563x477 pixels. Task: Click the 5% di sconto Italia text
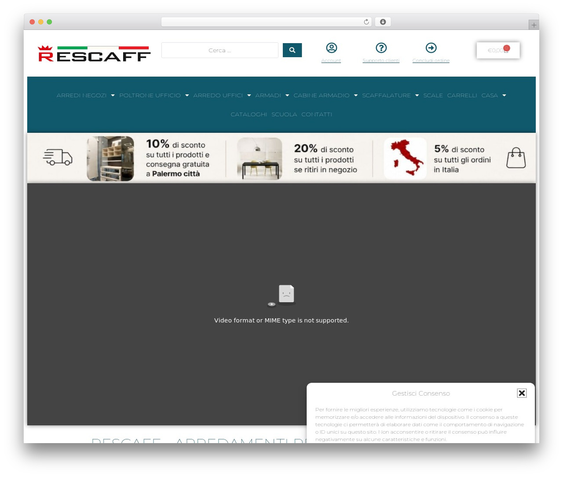(462, 159)
